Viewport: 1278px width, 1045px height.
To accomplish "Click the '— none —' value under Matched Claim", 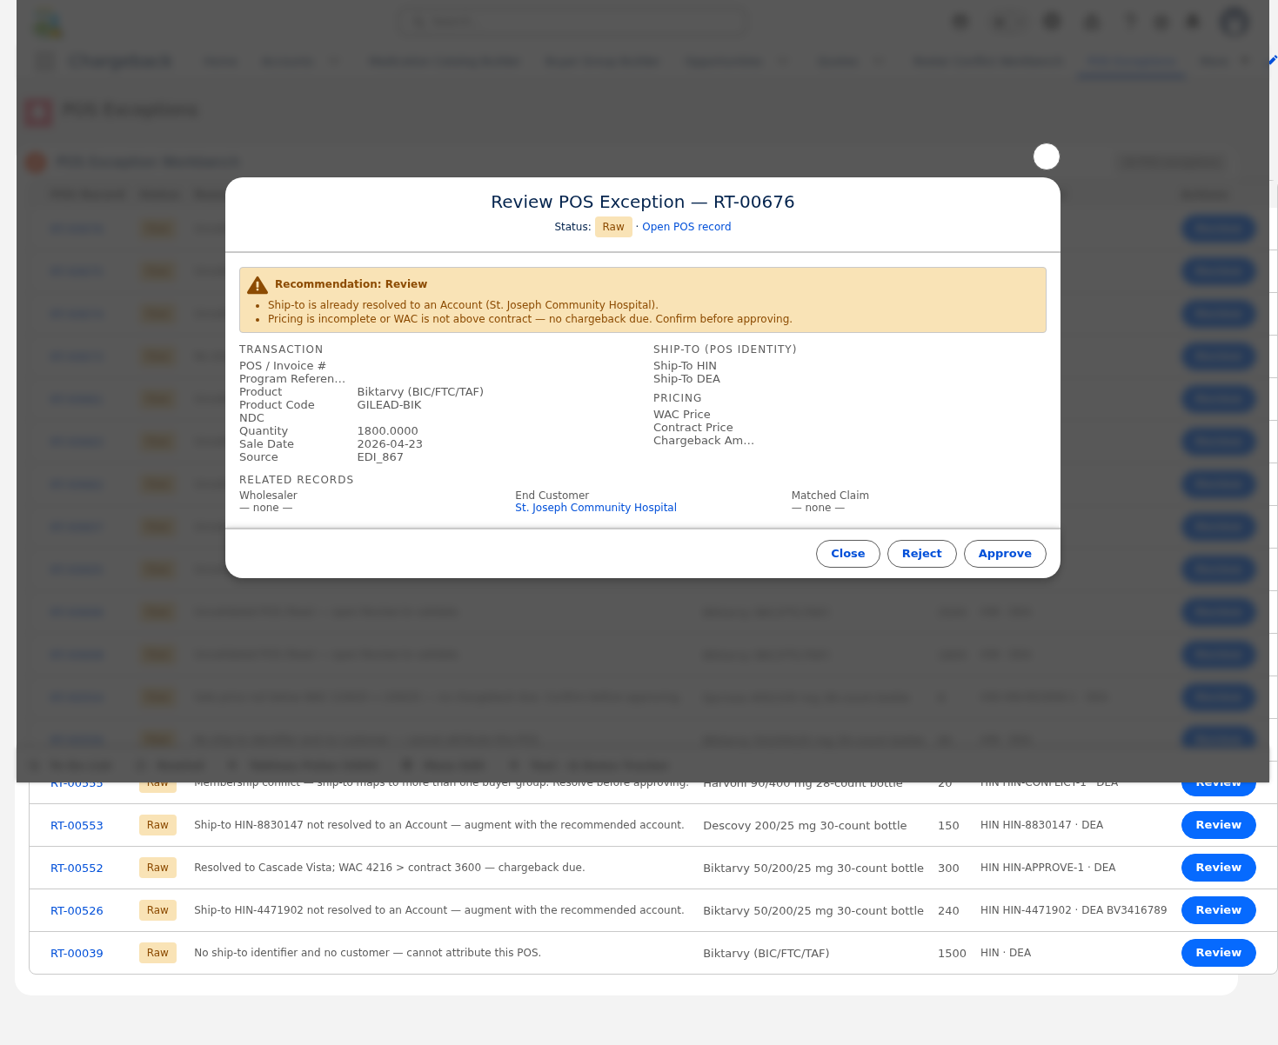I will coord(818,508).
